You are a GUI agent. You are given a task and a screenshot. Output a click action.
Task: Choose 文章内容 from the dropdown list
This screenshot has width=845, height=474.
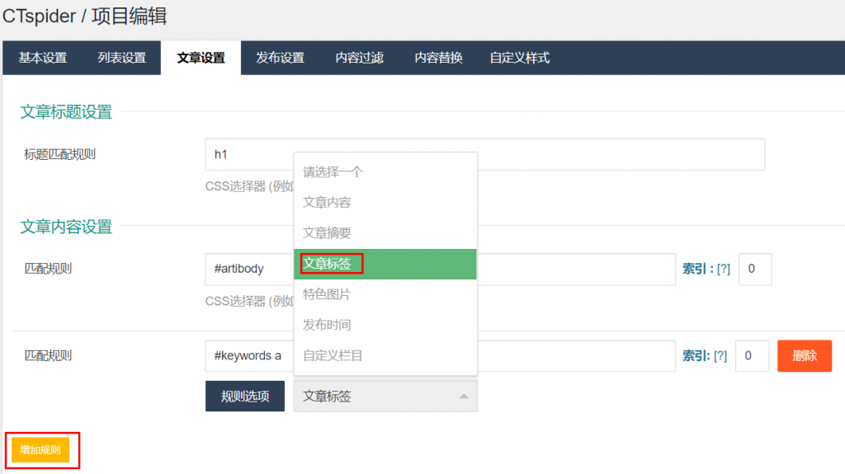click(x=385, y=203)
